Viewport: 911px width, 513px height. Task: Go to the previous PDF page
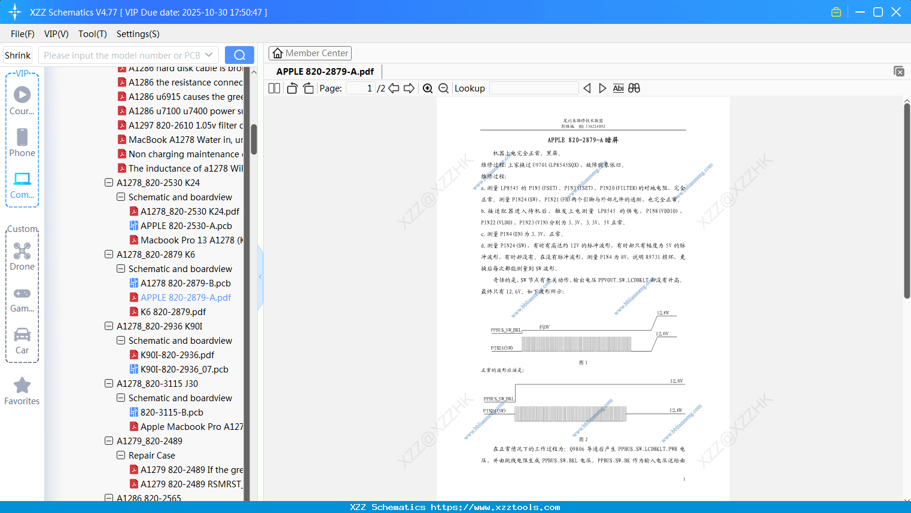click(x=394, y=88)
